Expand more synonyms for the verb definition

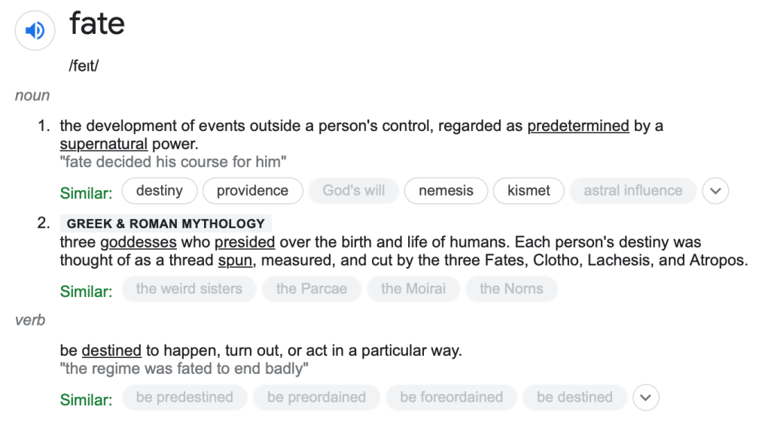coord(646,397)
